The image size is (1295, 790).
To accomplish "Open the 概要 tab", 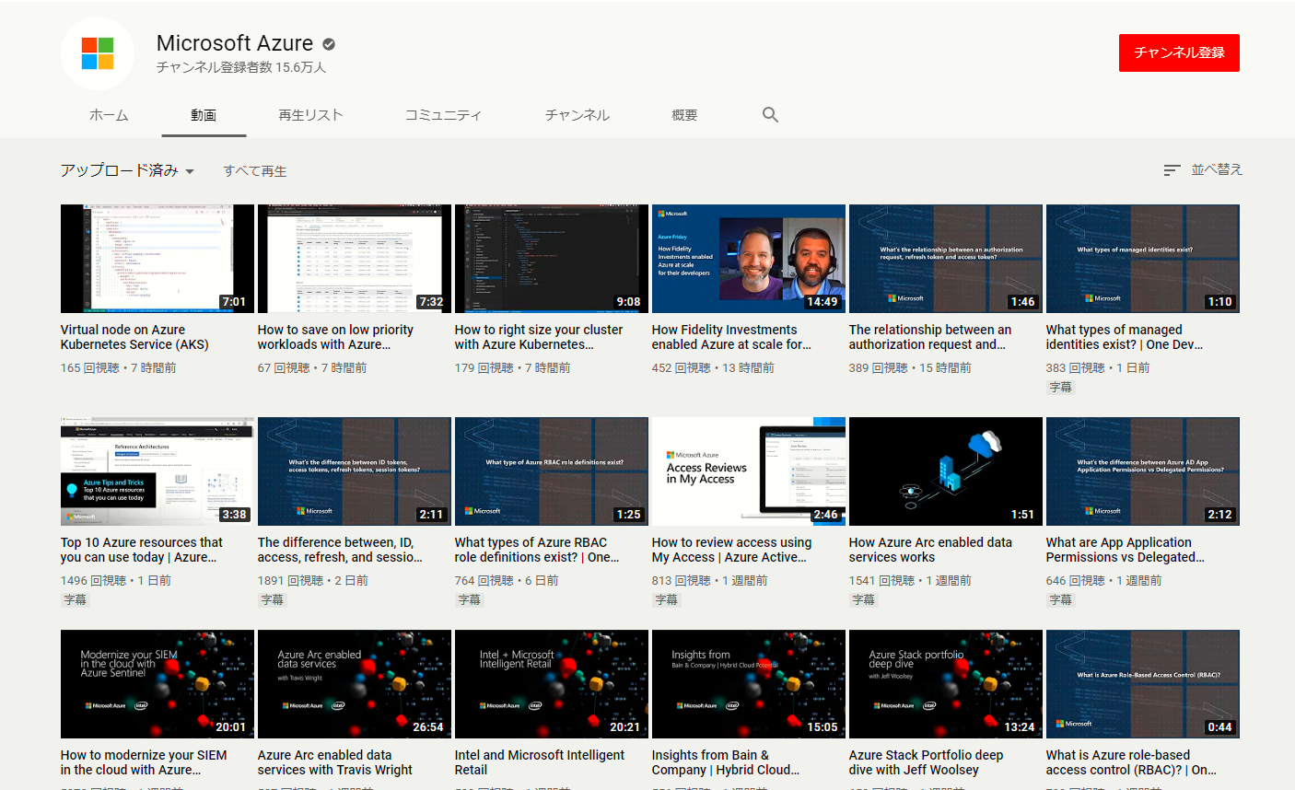I will [x=684, y=115].
